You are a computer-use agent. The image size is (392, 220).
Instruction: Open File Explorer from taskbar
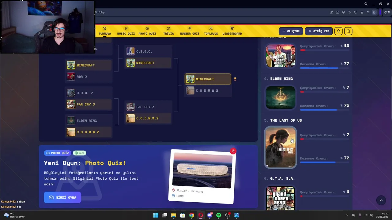point(174,215)
